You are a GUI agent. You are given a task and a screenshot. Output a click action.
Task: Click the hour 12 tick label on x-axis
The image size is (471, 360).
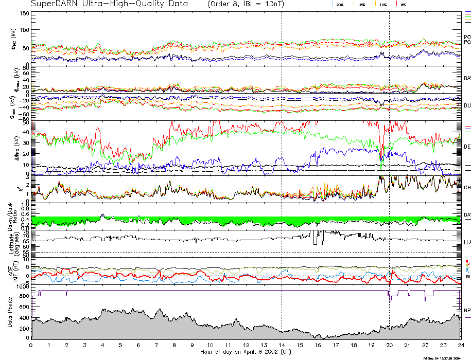246,345
